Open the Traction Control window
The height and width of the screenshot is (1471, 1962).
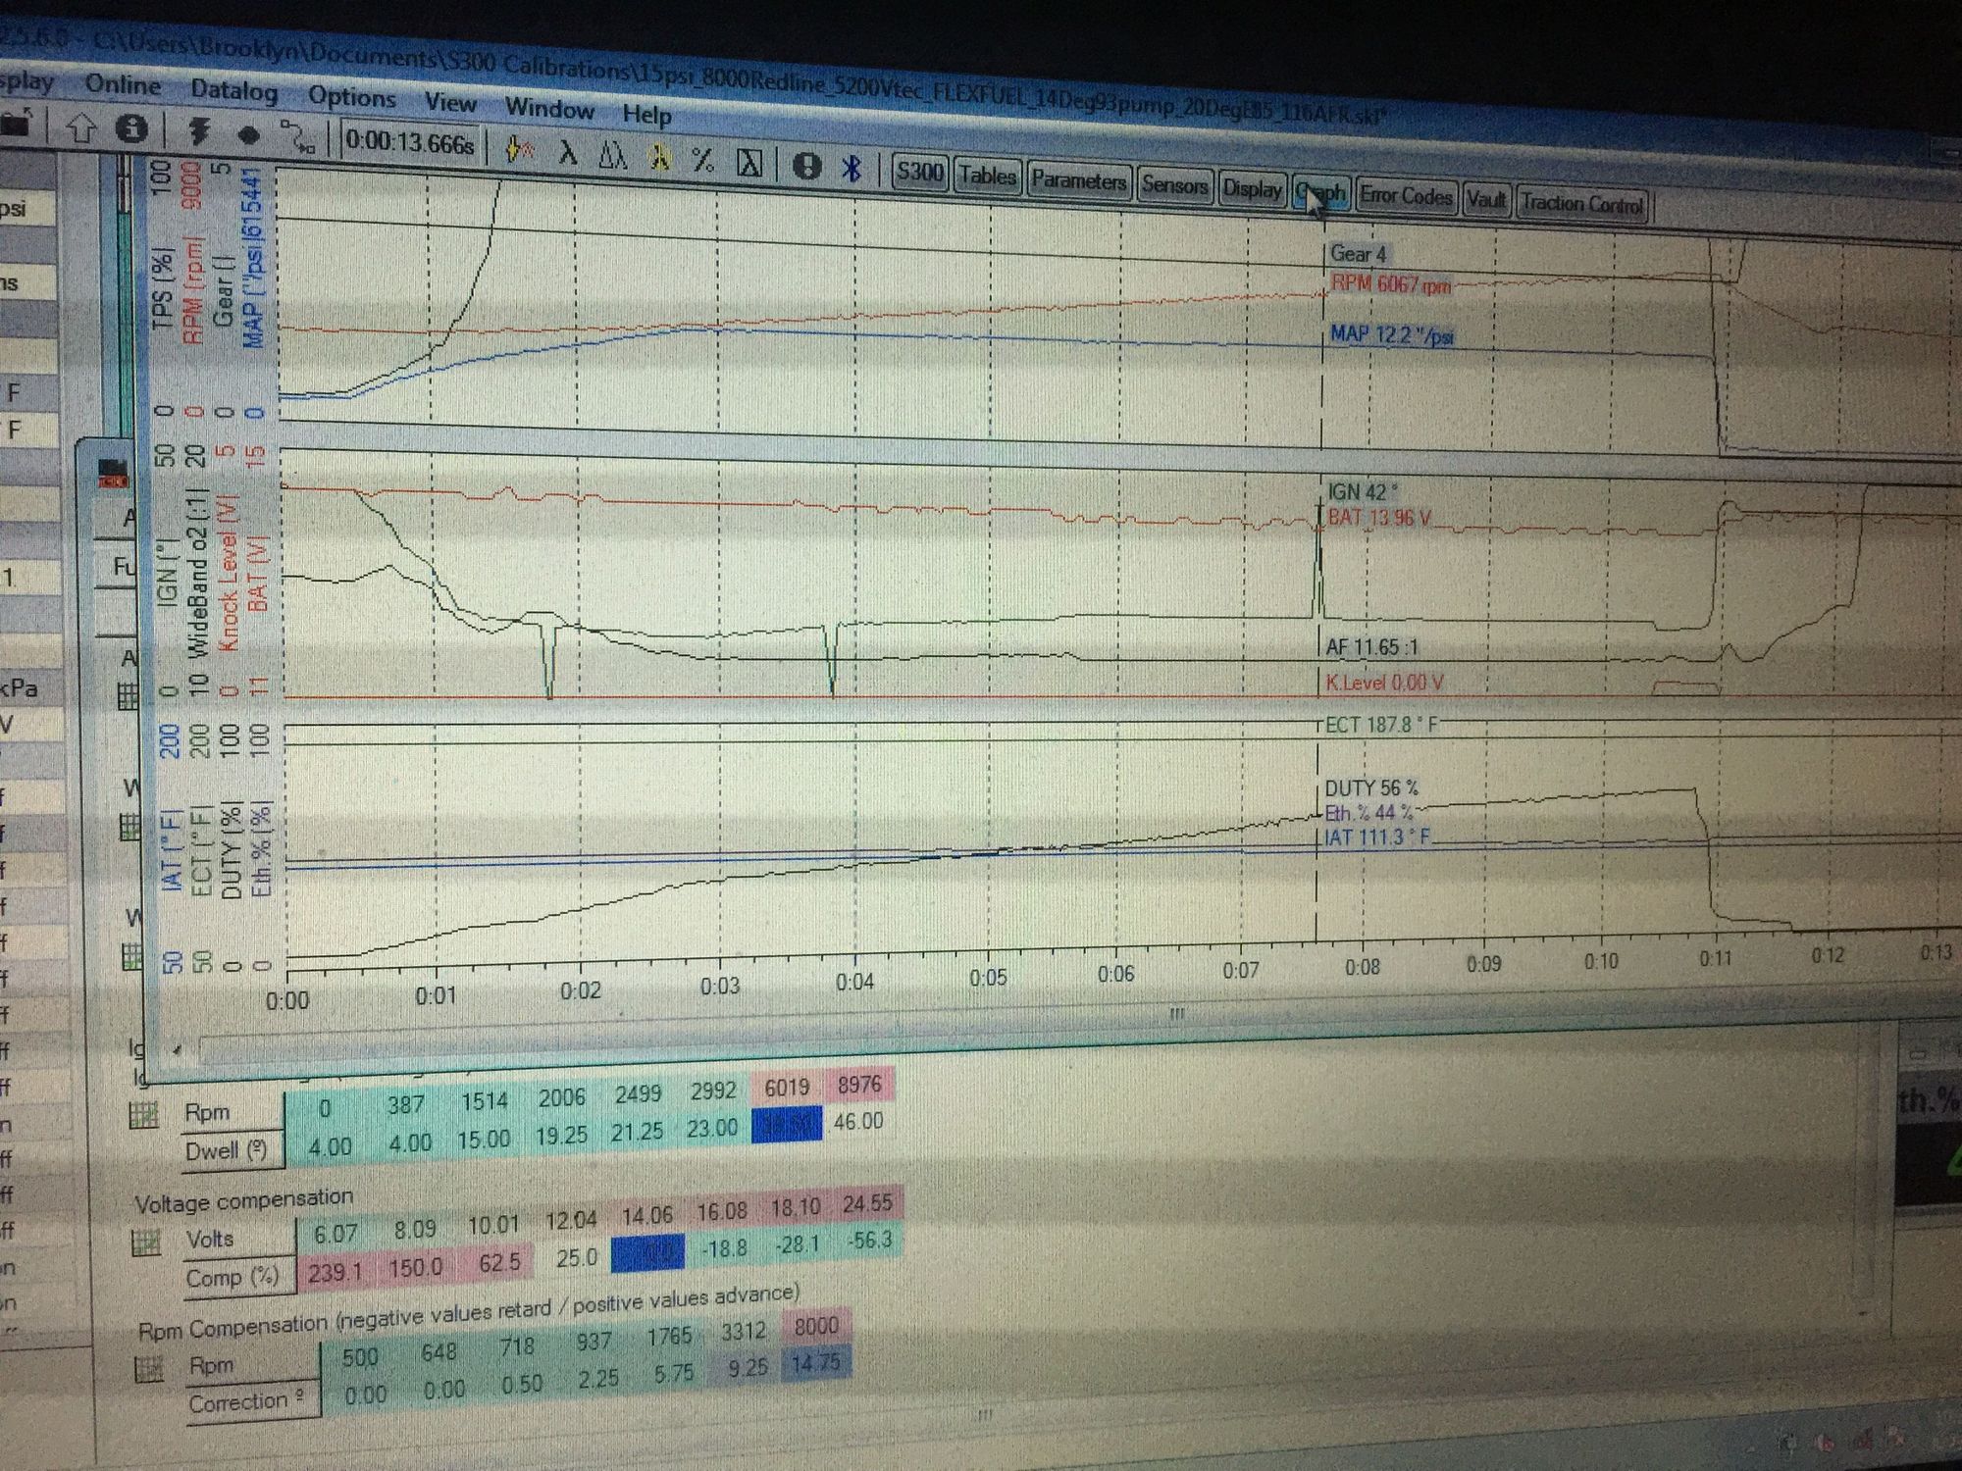pyautogui.click(x=1581, y=204)
